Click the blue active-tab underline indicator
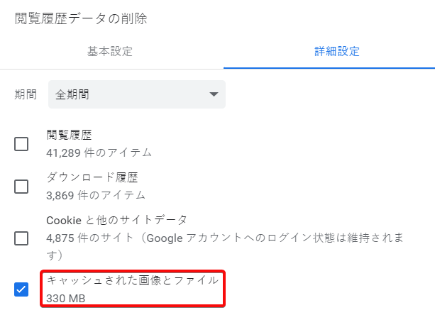The width and height of the screenshot is (435, 315). point(329,68)
